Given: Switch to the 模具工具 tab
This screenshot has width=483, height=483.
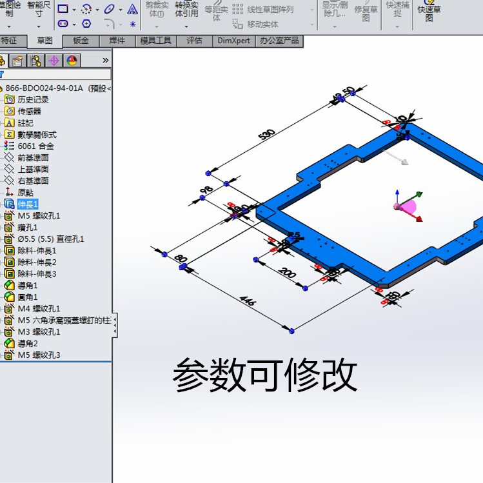Looking at the screenshot, I should coord(156,41).
